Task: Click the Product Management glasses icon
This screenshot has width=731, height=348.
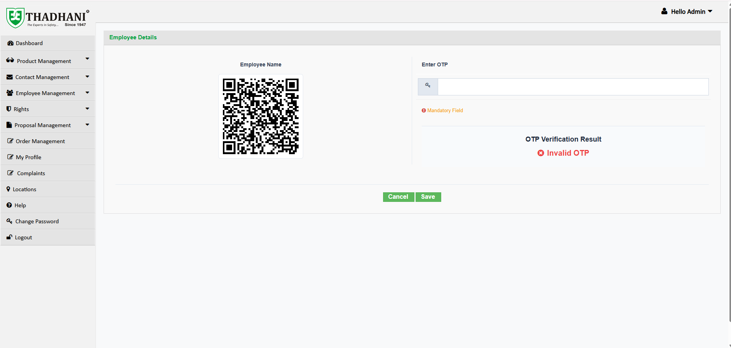Action: click(10, 60)
